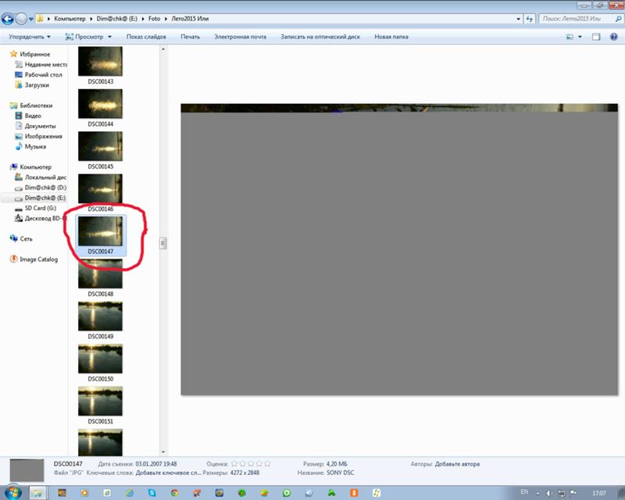Rate the photo with the first star
Screen dimensions: 625x500
tap(234, 464)
